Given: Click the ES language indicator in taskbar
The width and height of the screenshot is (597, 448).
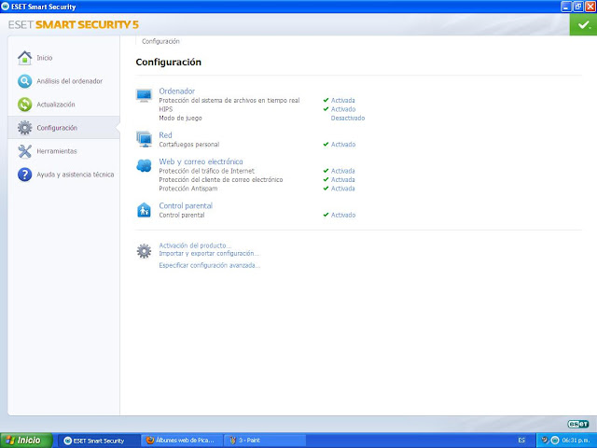Looking at the screenshot, I should [x=521, y=441].
